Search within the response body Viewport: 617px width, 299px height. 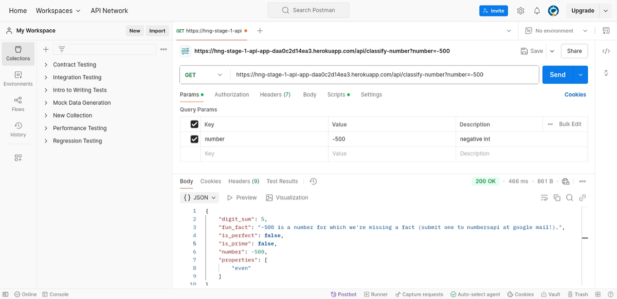[569, 197]
